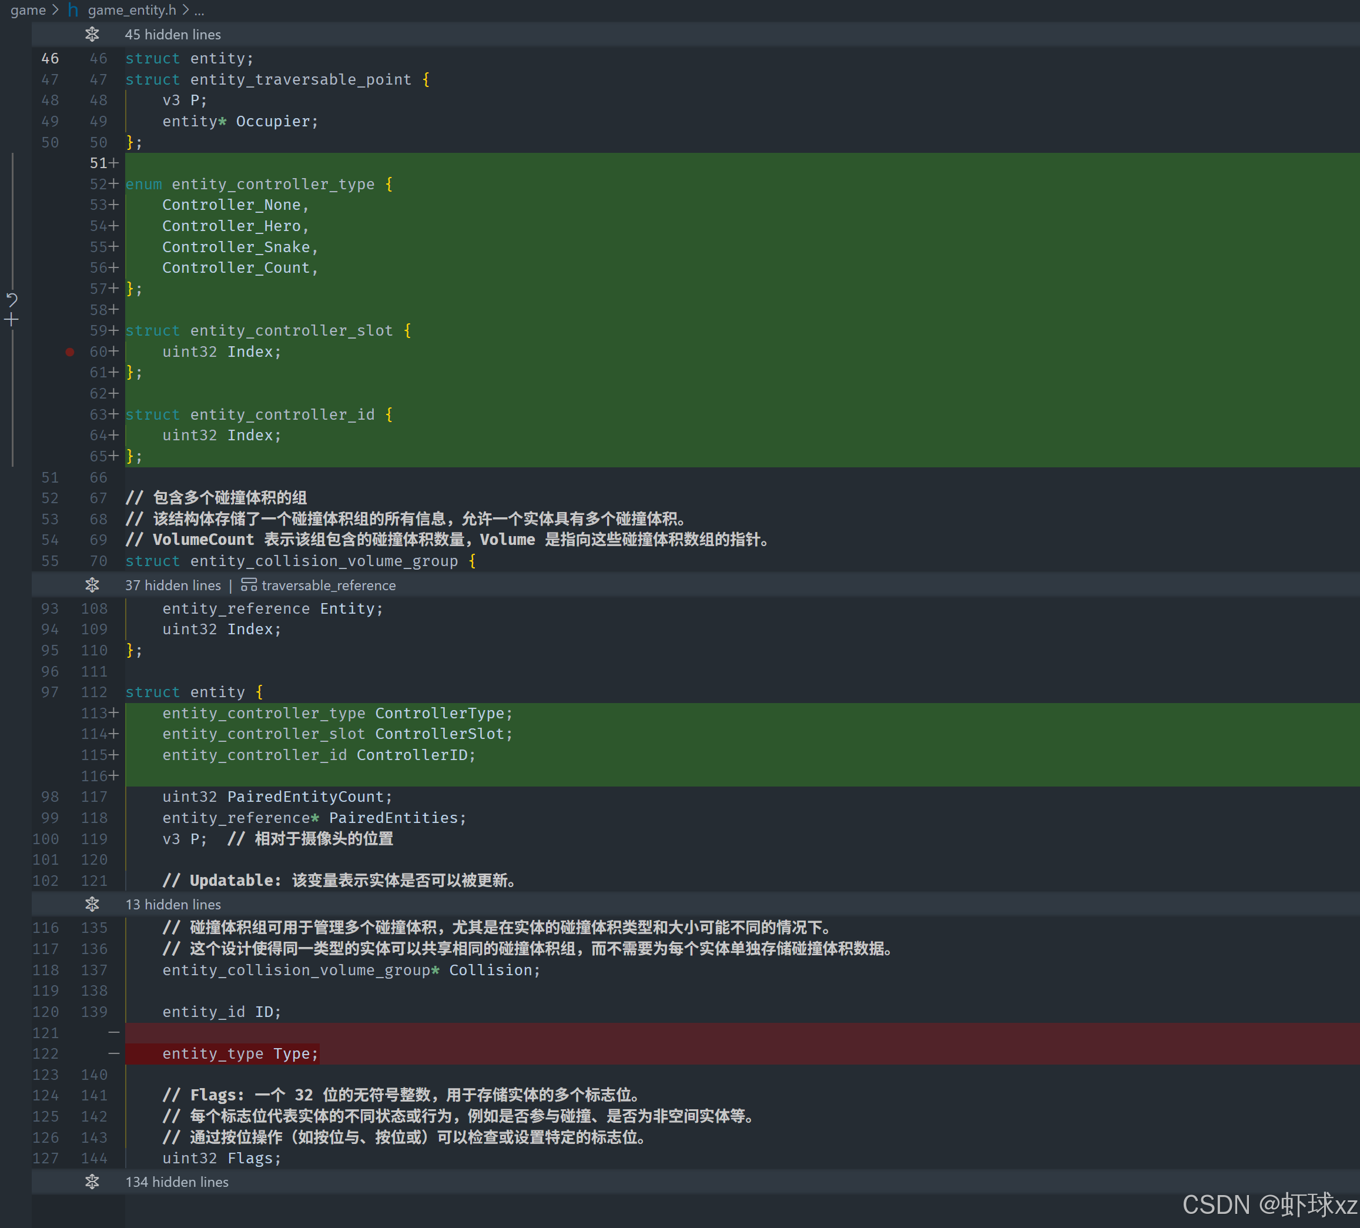Toggle the breakpoint dot on line 60

(x=69, y=352)
